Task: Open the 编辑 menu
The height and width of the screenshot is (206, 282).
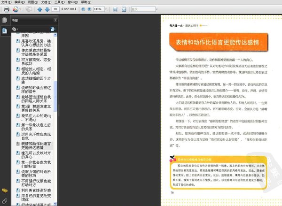Action: (20, 2)
